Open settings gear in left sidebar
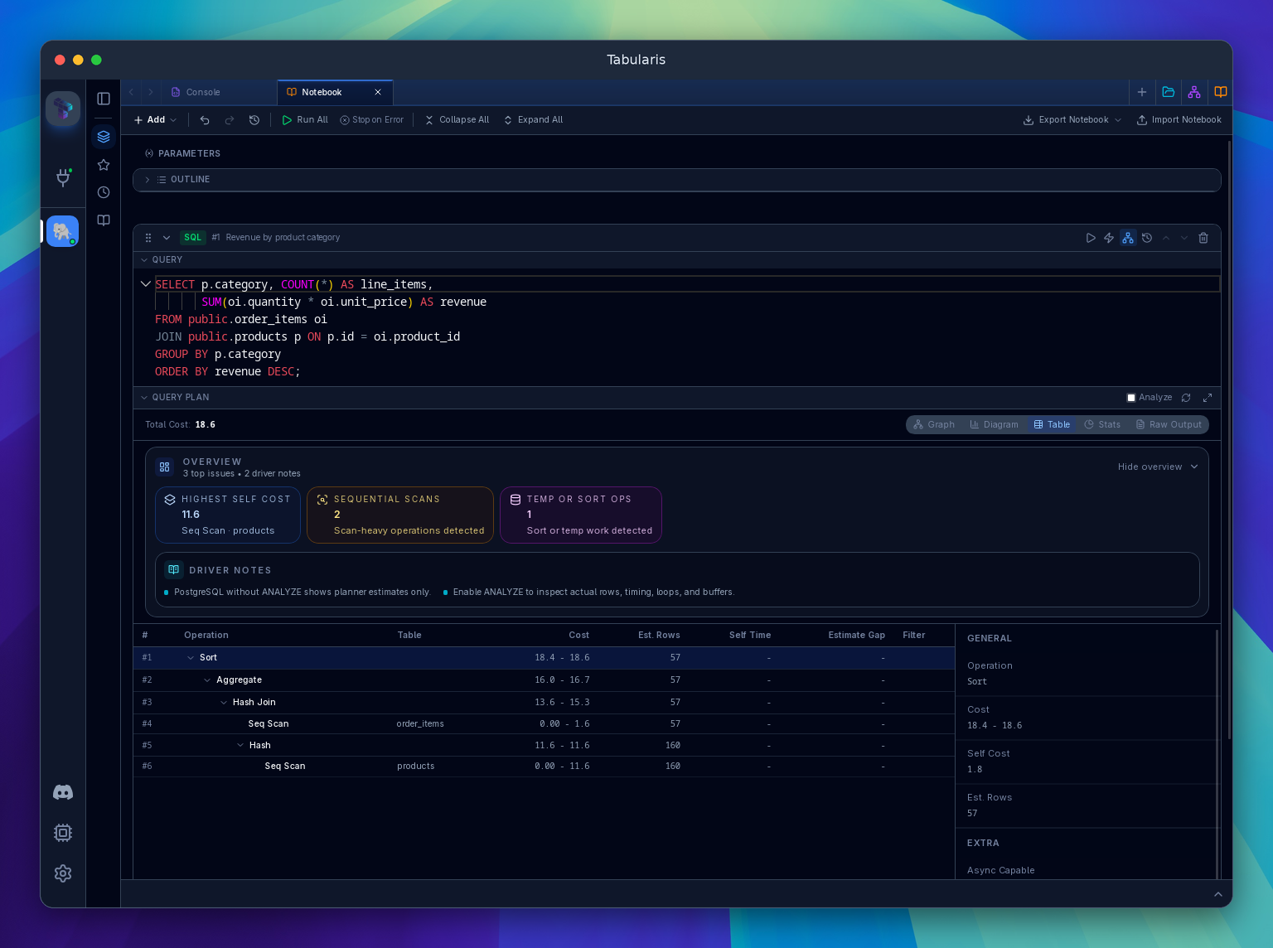Image resolution: width=1273 pixels, height=948 pixels. tap(63, 873)
